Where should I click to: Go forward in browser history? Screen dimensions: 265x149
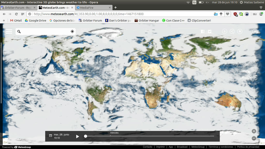point(10,14)
